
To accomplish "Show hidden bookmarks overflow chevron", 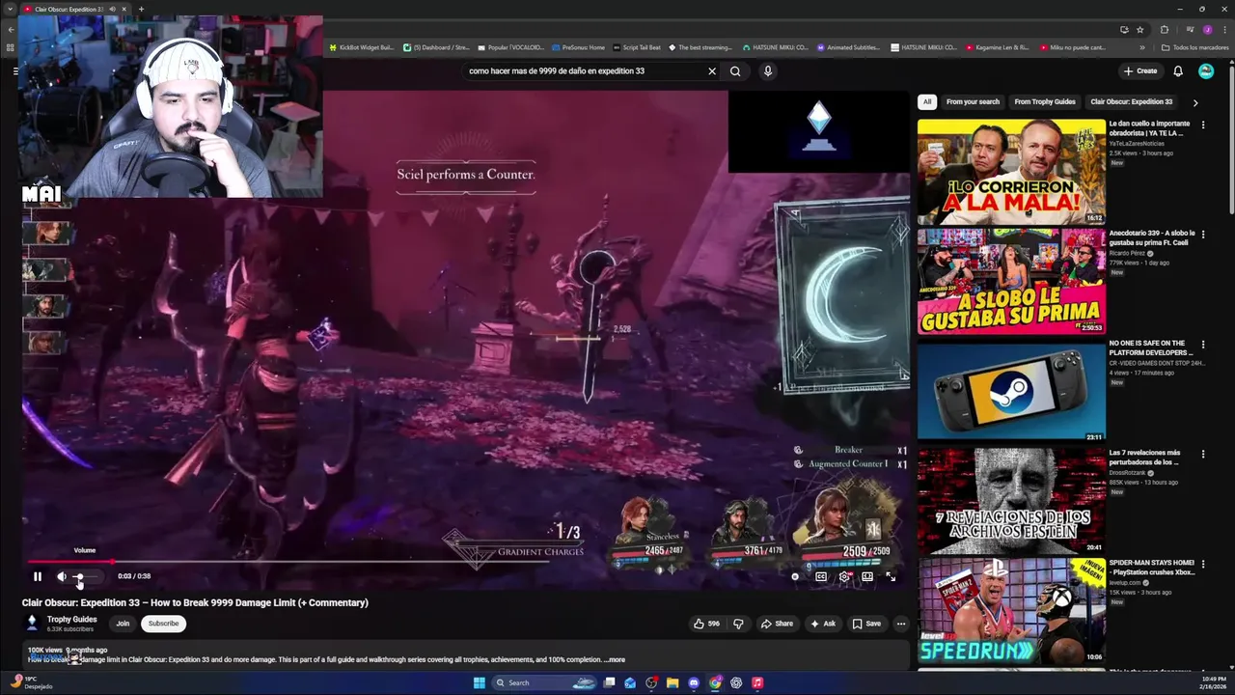I will coord(1142,47).
